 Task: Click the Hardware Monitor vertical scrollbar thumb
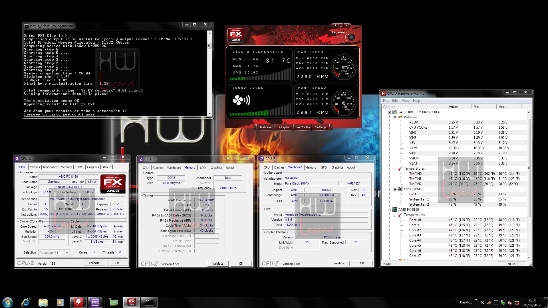coord(529,168)
